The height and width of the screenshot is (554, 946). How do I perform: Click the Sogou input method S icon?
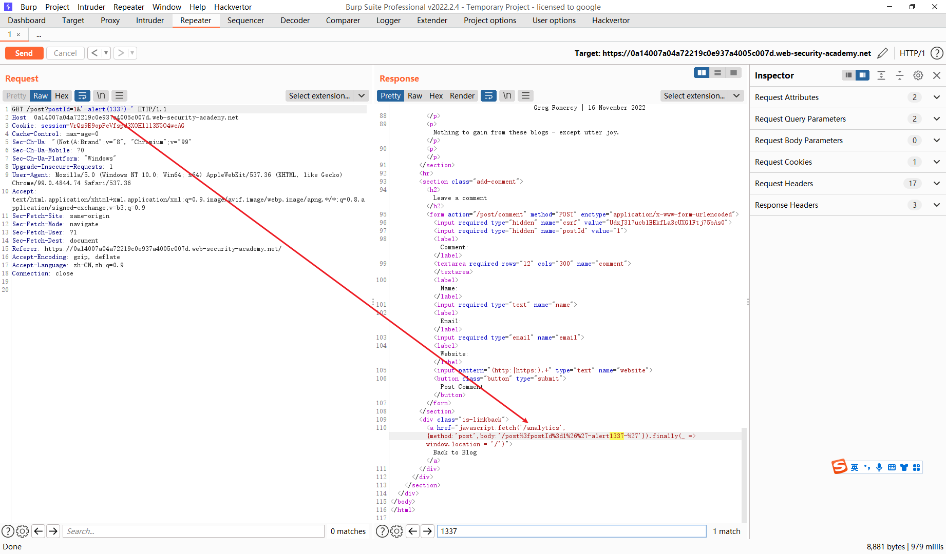point(839,467)
